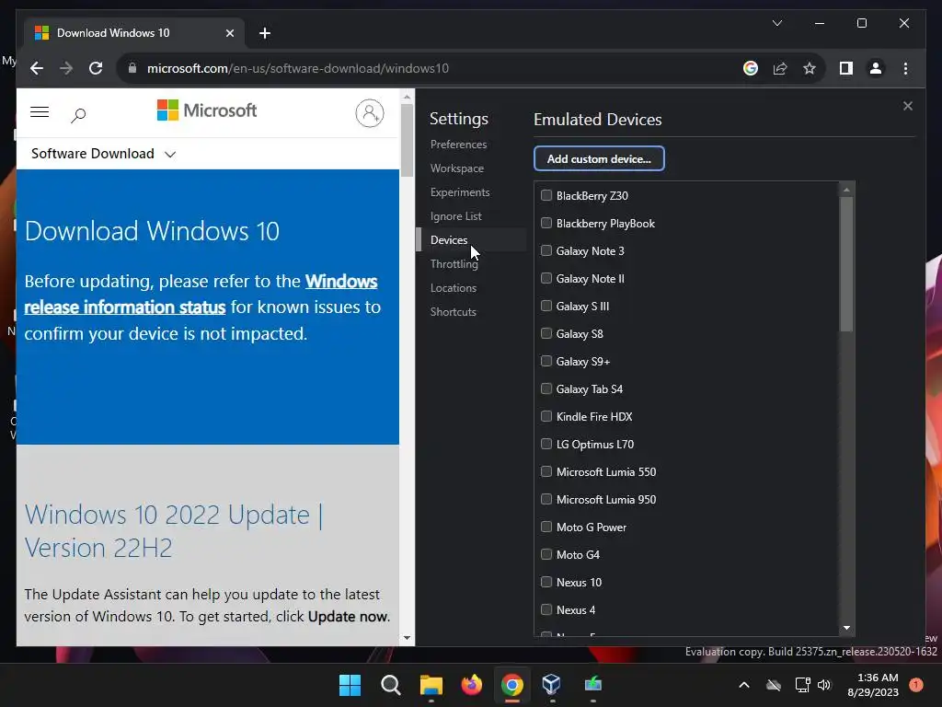Open Shortcuts settings section
Image resolution: width=942 pixels, height=707 pixels.
[453, 312]
